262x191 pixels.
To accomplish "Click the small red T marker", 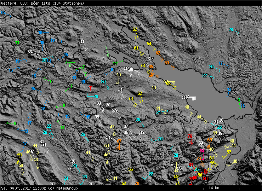I will point(91,86).
